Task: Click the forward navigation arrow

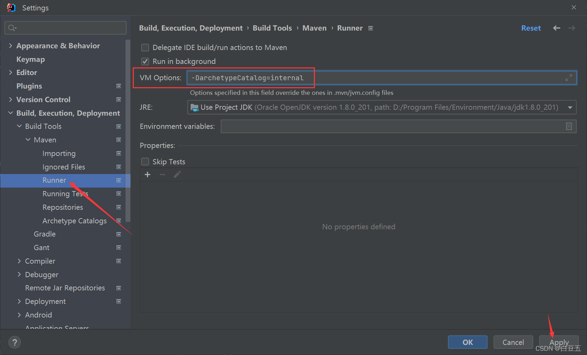Action: [572, 28]
